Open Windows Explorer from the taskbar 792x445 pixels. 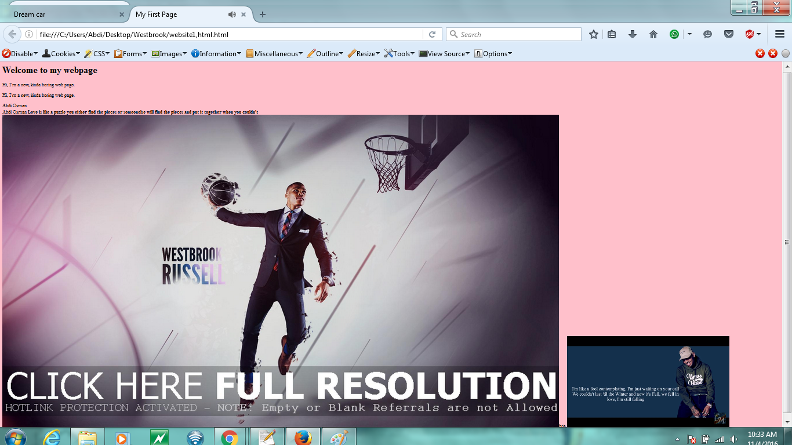click(x=87, y=437)
